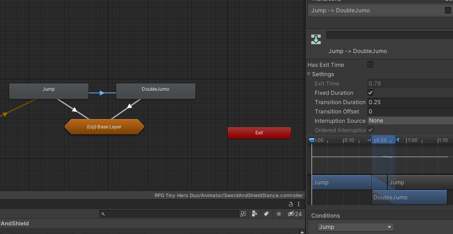453x234 pixels.
Task: Toggle hidden packages visibility eye icon
Action: pyautogui.click(x=295, y=214)
